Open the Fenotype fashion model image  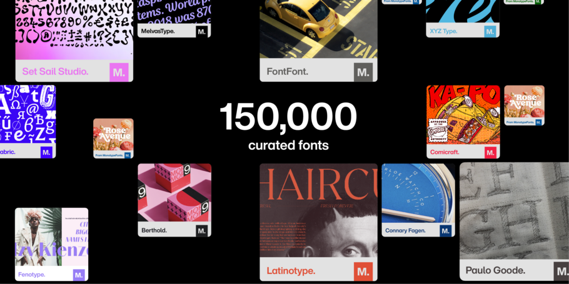tap(51, 237)
